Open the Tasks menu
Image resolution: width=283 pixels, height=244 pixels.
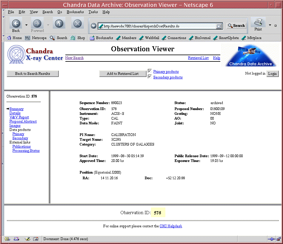[93, 12]
